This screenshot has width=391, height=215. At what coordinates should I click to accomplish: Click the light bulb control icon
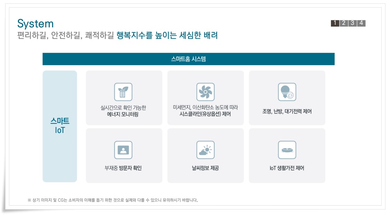287,92
